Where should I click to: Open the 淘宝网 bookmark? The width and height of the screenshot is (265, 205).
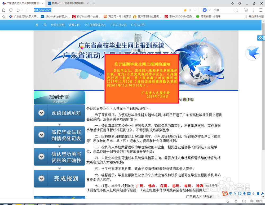pyautogui.click(x=117, y=17)
